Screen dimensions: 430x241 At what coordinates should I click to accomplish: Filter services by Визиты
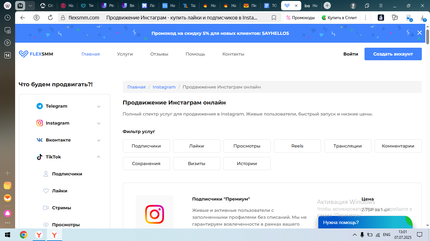(x=197, y=163)
